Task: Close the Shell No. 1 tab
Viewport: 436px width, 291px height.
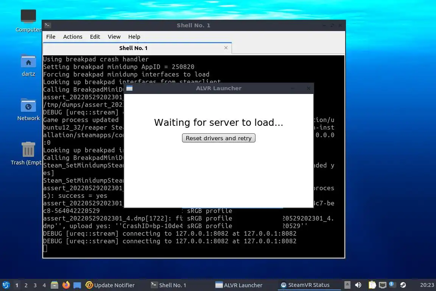Action: pyautogui.click(x=226, y=48)
